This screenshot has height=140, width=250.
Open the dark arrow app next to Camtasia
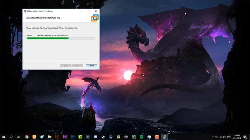[88, 137]
